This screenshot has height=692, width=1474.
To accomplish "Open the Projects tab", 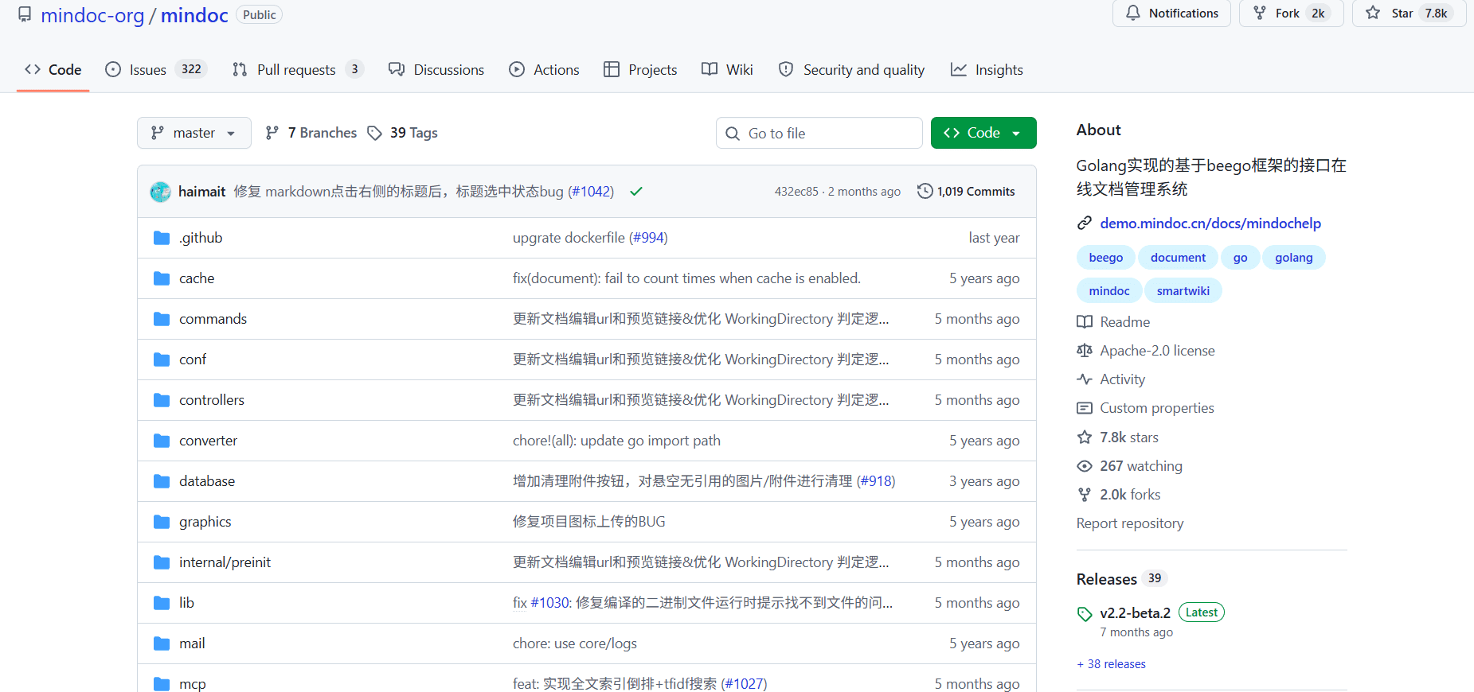I will [x=640, y=70].
